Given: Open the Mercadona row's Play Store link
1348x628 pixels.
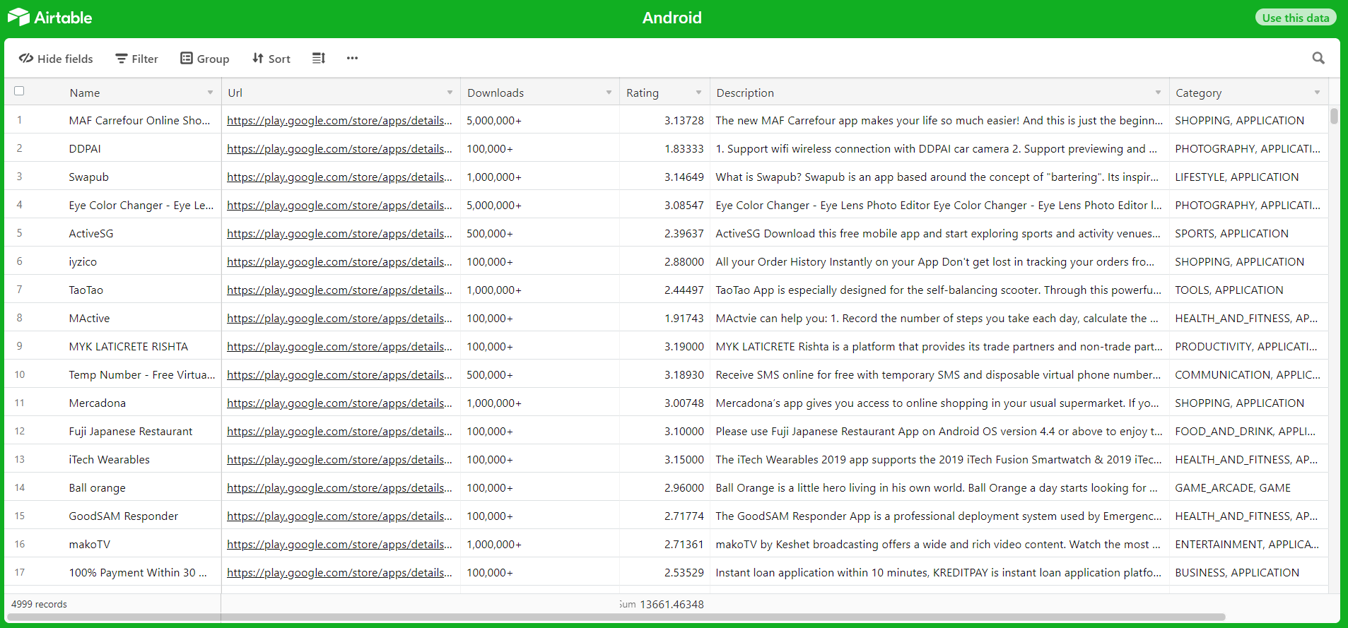Looking at the screenshot, I should pos(339,403).
